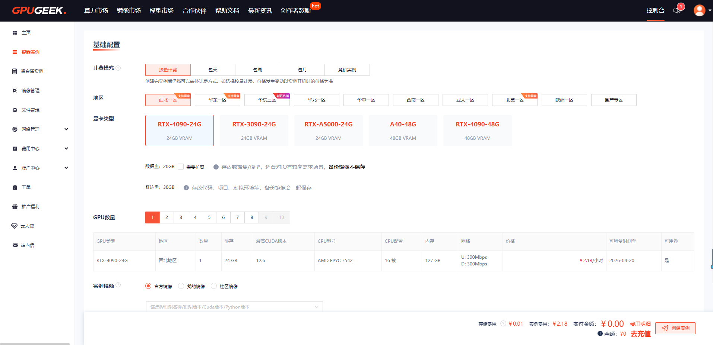Screen dimensions: 713x345
Task: Switch to the 包月 billing tab
Action: (302, 70)
